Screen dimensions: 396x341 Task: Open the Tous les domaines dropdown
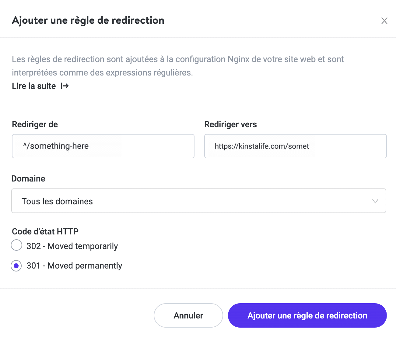pyautogui.click(x=199, y=201)
